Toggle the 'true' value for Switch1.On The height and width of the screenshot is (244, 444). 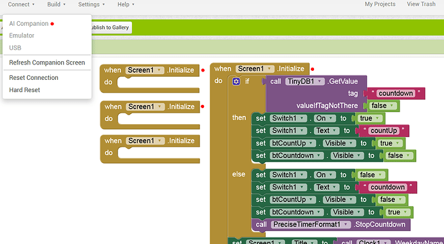[x=370, y=118]
